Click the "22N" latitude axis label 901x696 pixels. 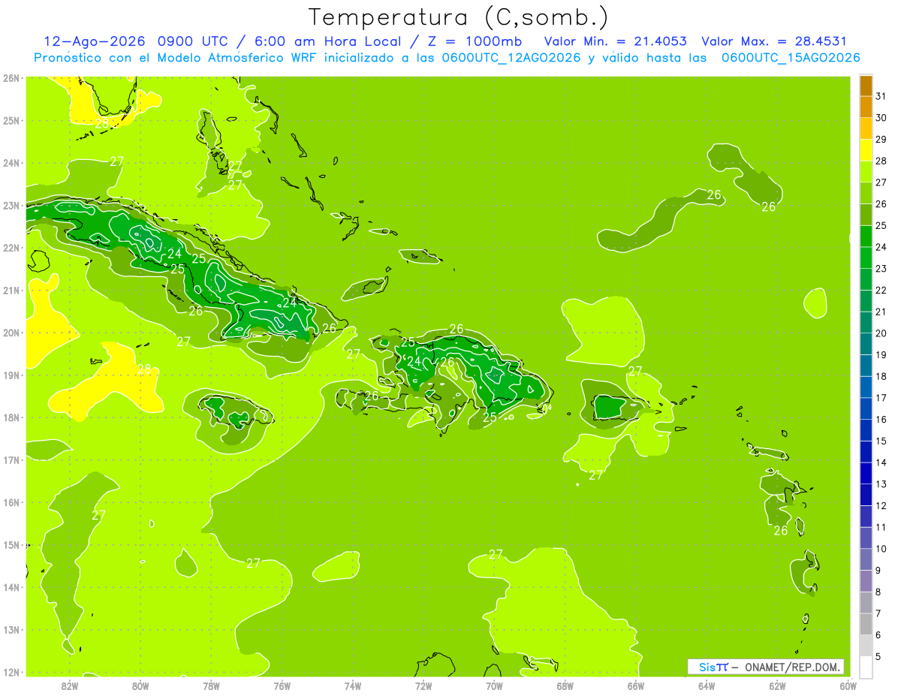click(x=11, y=248)
